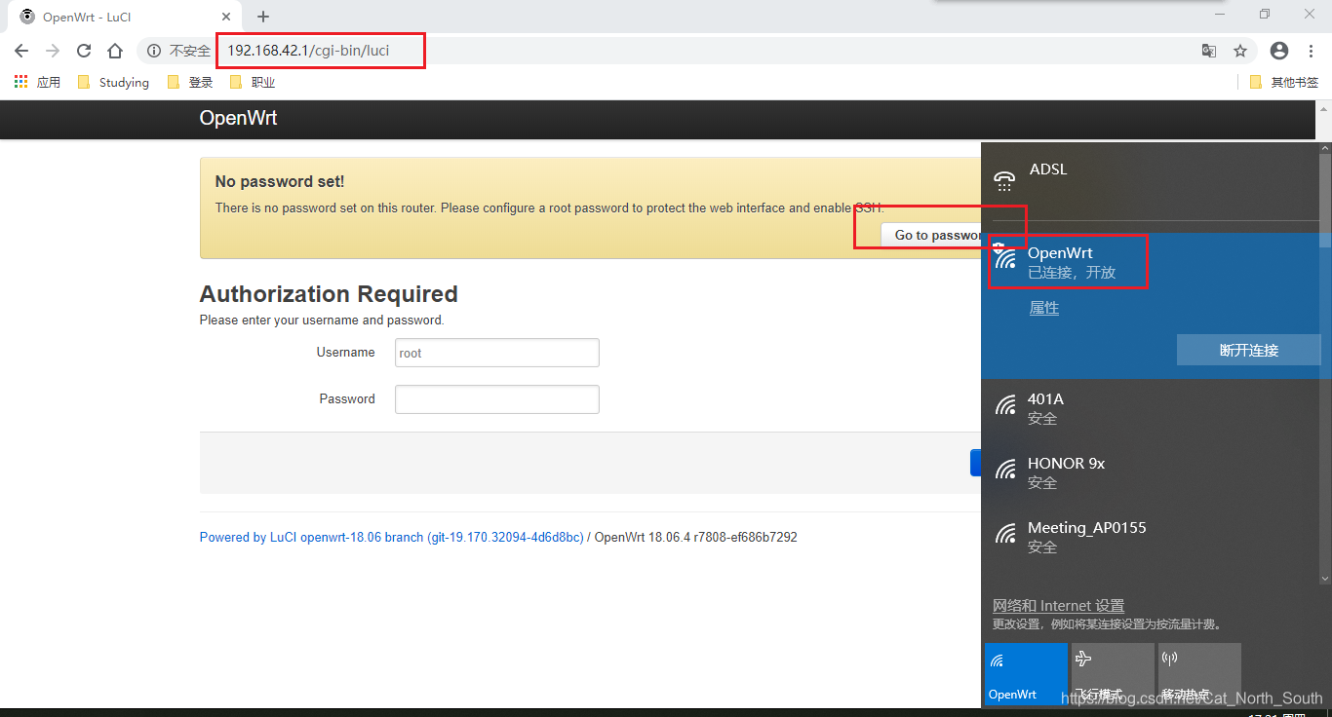
Task: Open 网络和 Internet 设置
Action: 1058,606
